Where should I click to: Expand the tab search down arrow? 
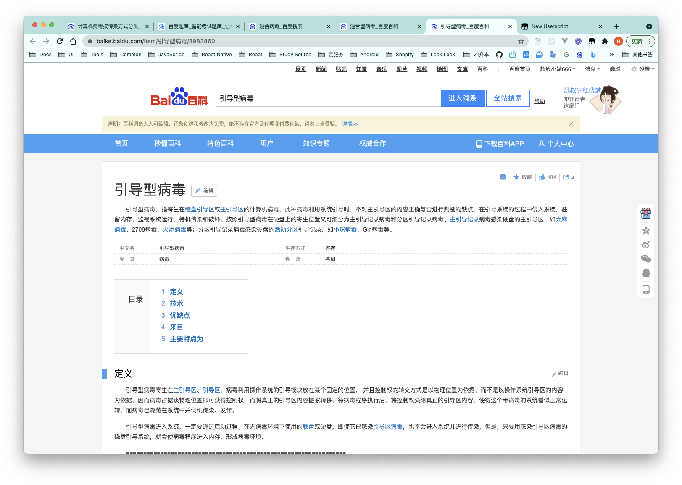pyautogui.click(x=649, y=26)
